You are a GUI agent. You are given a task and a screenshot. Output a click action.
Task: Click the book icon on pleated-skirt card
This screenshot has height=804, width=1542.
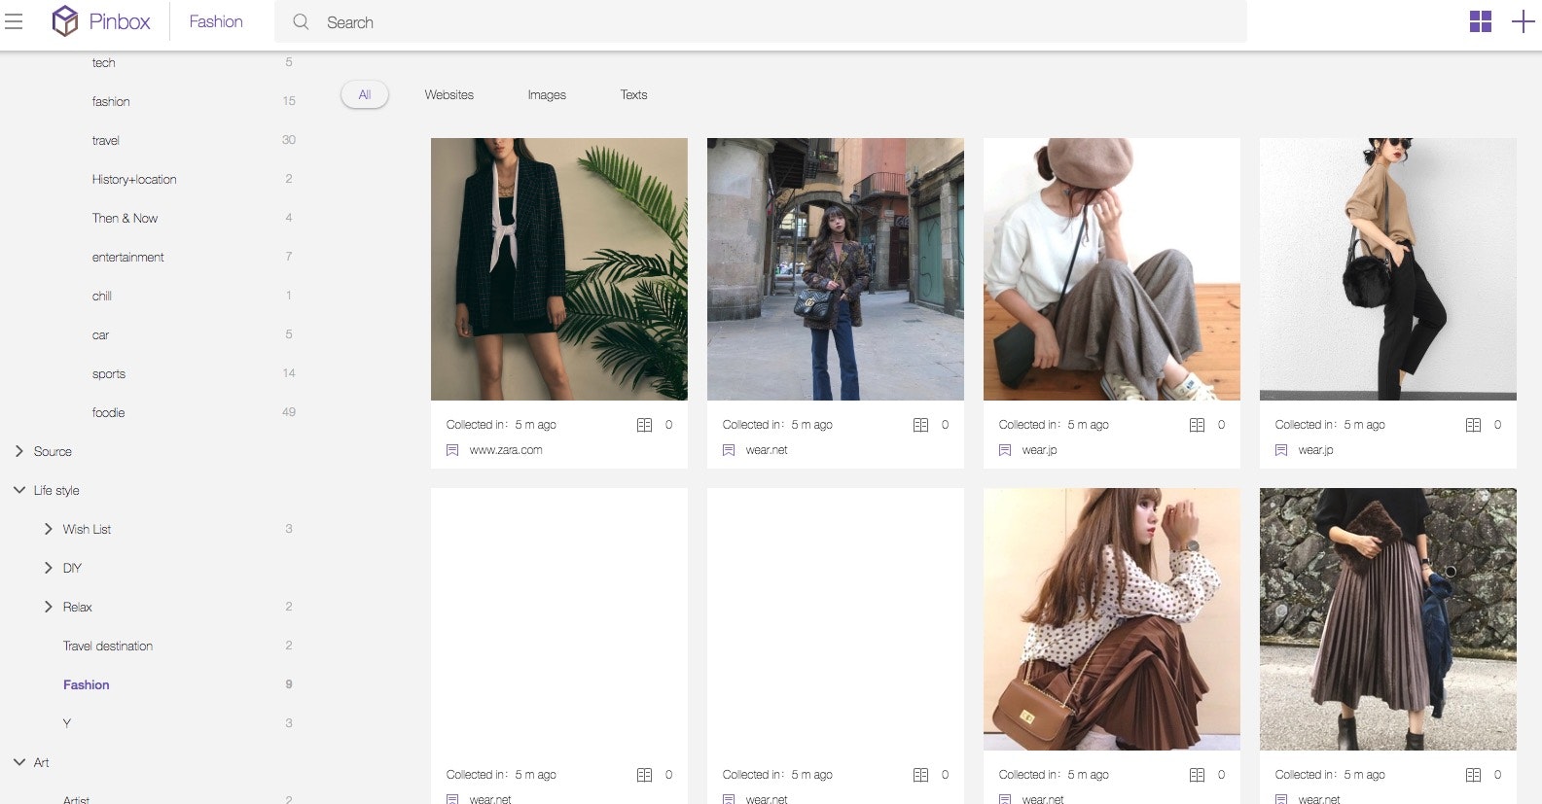click(x=1473, y=775)
